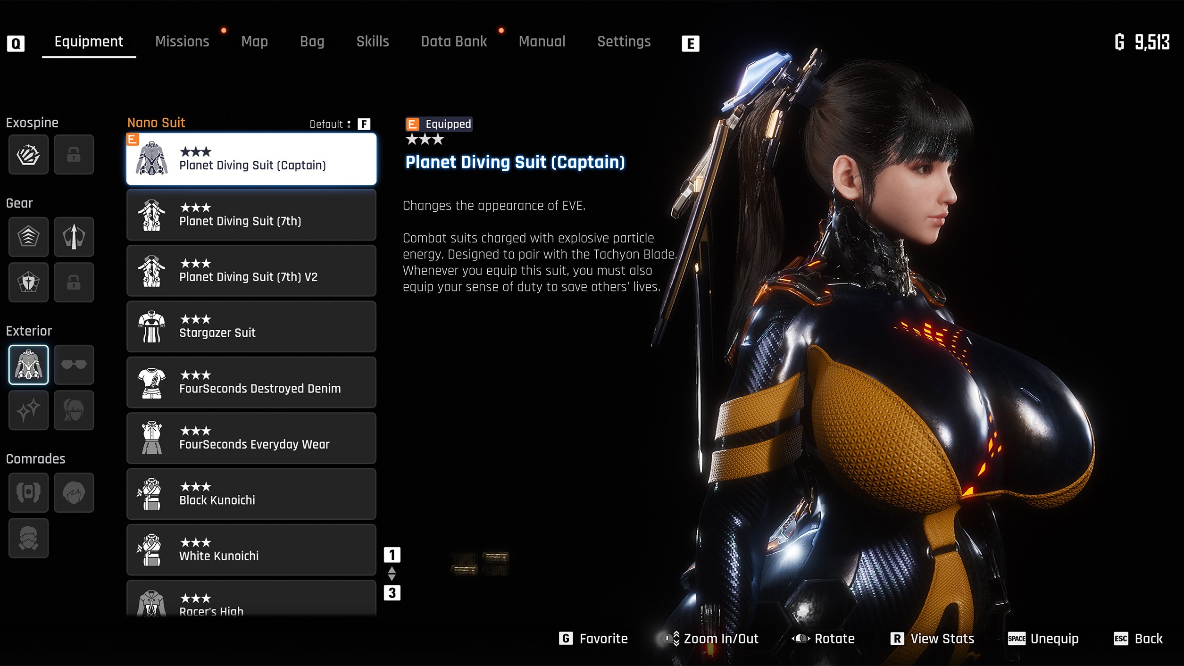Open the masked comrade slot icon
This screenshot has width=1184, height=666.
(x=28, y=538)
